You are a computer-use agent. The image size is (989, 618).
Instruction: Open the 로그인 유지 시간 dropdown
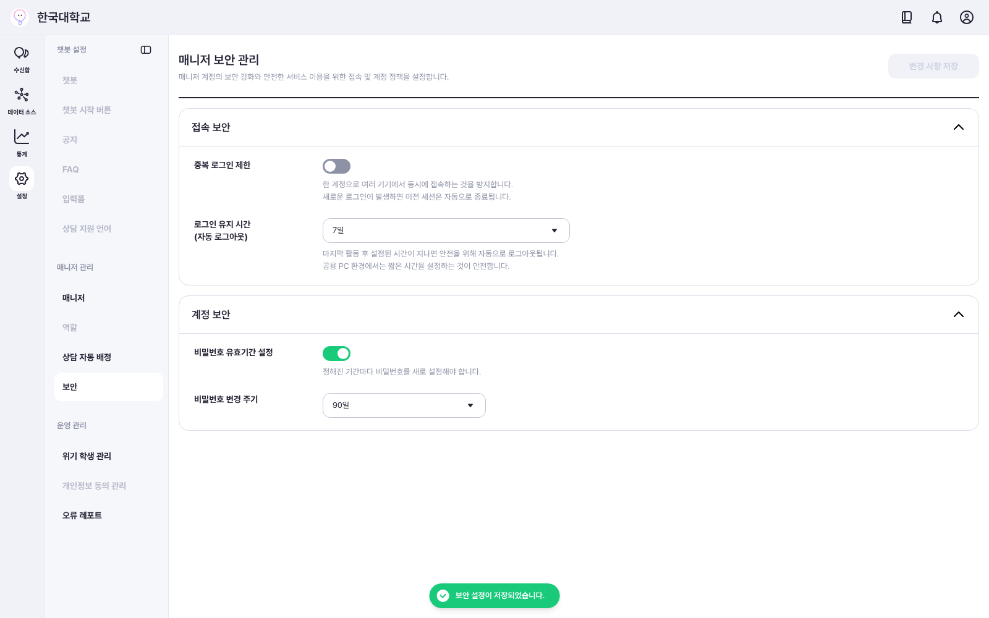(x=446, y=231)
